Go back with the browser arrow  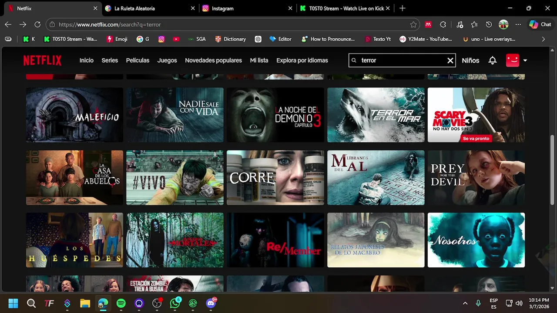click(x=8, y=25)
